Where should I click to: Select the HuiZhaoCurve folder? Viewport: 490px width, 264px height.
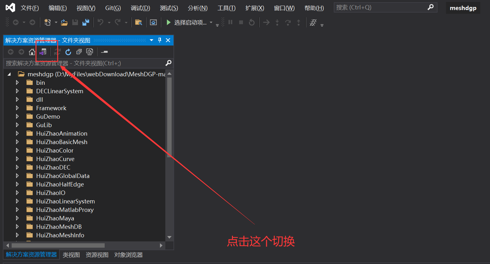[55, 159]
